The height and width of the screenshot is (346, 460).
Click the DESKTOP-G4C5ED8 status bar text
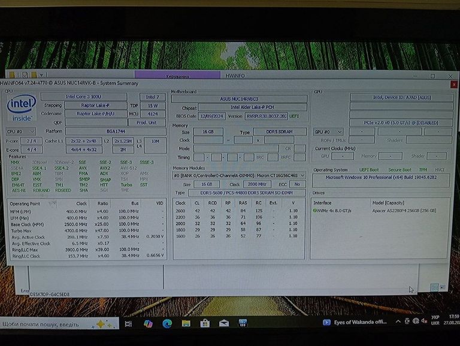point(50,294)
